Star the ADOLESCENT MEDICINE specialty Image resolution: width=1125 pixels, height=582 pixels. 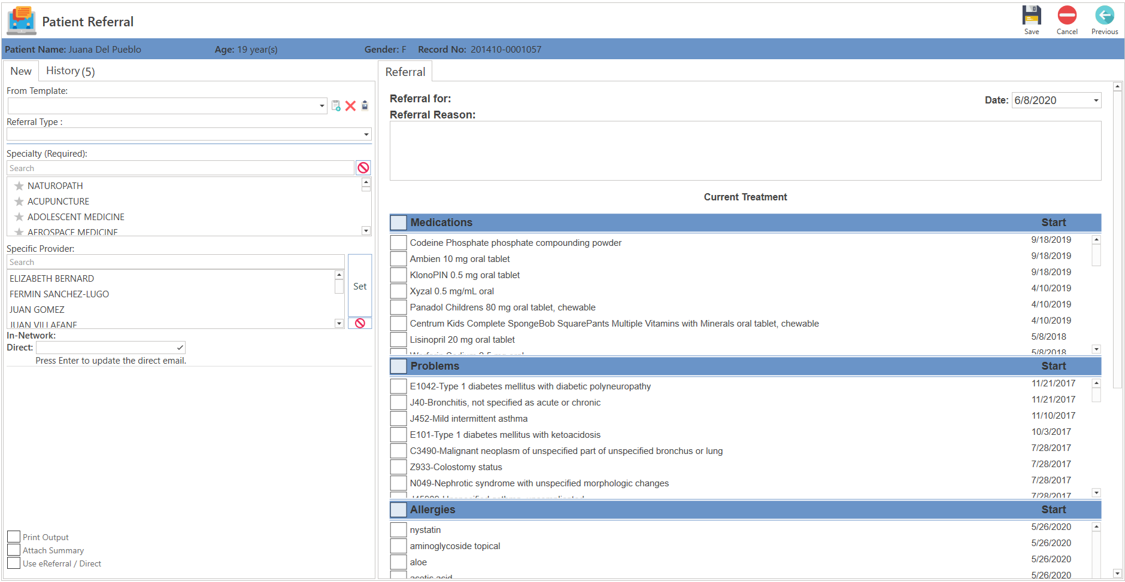19,217
